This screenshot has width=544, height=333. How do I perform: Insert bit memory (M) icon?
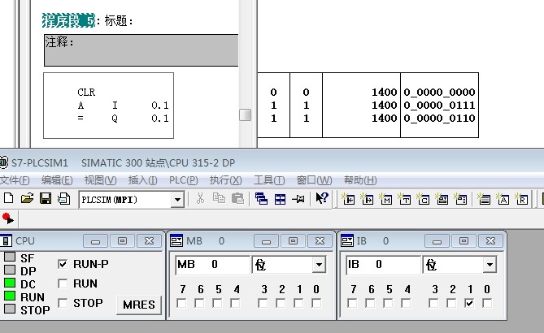(385, 199)
